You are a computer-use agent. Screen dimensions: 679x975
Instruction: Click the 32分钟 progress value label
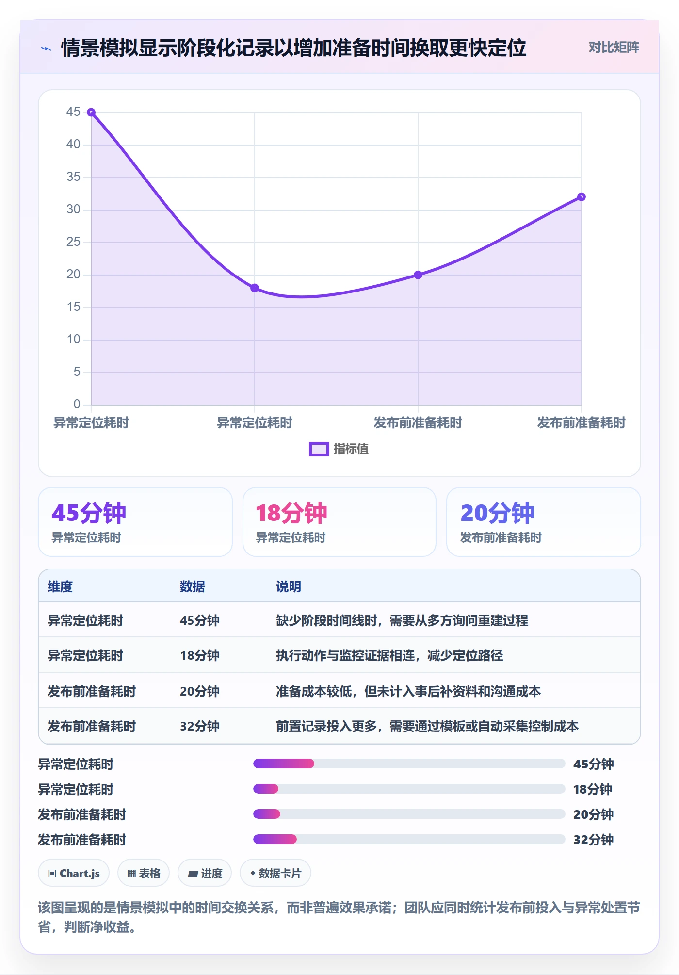(594, 840)
